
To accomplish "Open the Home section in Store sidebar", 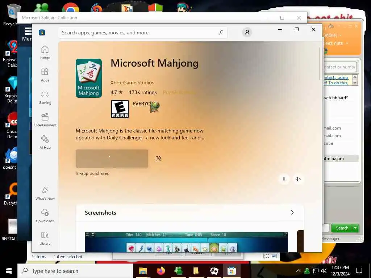I will pyautogui.click(x=45, y=52).
